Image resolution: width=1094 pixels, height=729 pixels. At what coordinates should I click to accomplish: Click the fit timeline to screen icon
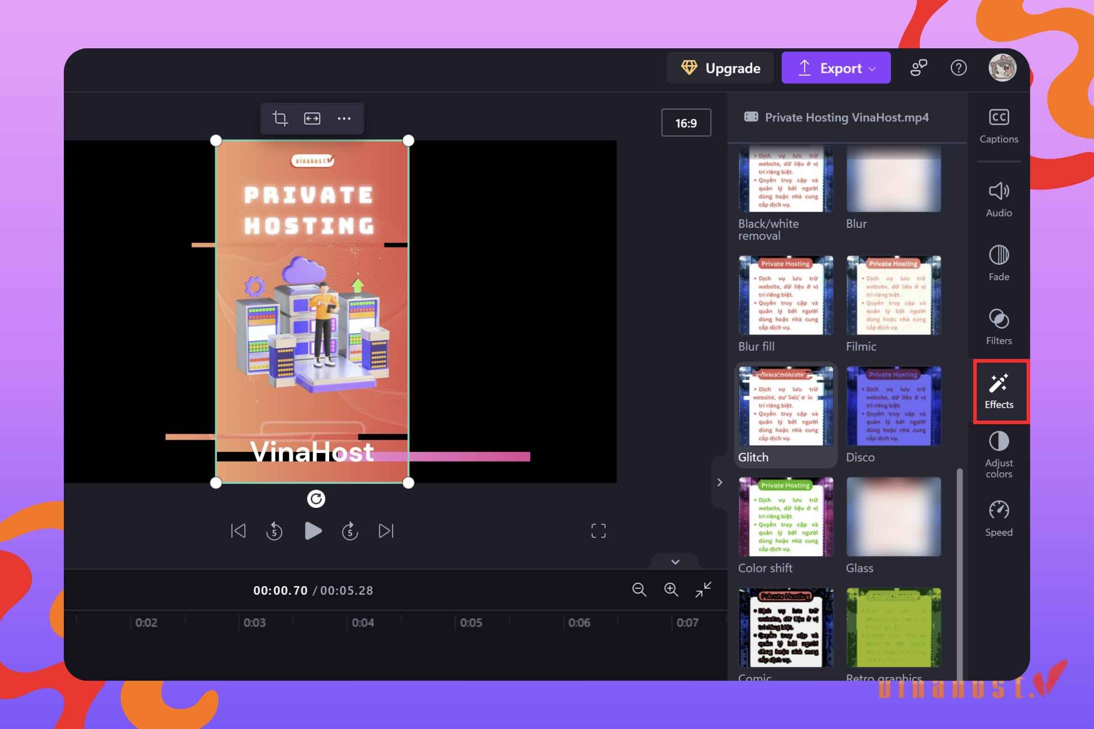703,590
